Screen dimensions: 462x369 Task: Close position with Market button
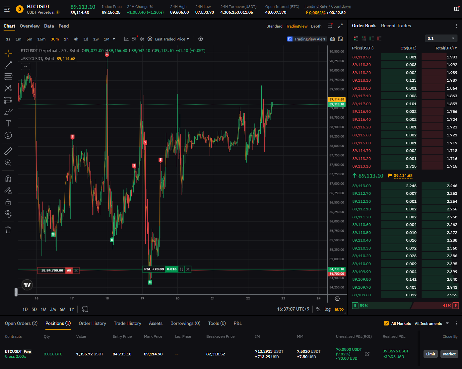point(449,354)
